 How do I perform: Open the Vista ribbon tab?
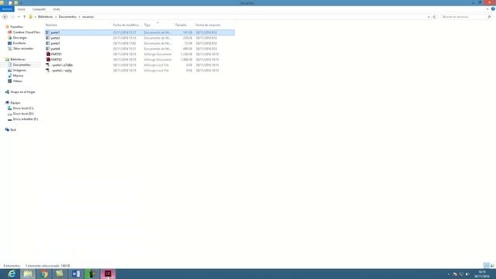tap(57, 9)
